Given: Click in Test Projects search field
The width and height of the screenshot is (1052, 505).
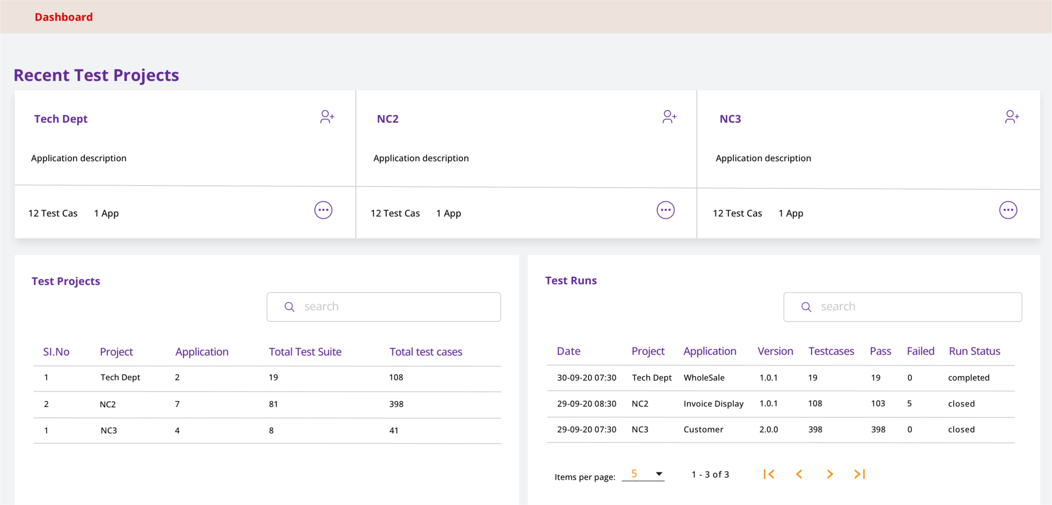Looking at the screenshot, I should point(390,307).
